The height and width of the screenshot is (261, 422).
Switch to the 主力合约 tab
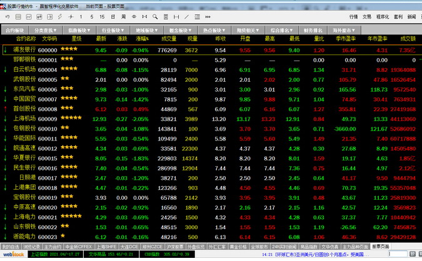(53, 247)
